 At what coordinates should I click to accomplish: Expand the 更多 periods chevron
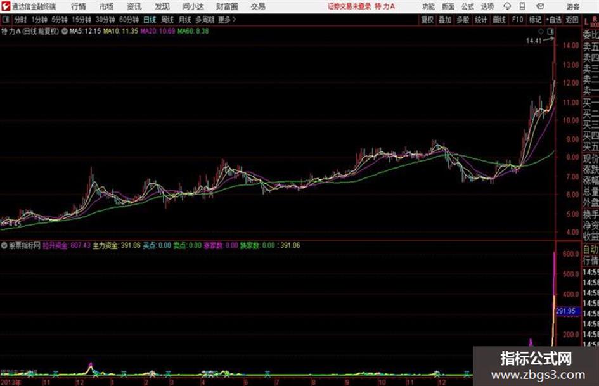click(x=228, y=20)
